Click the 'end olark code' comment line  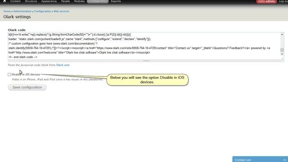point(23,57)
